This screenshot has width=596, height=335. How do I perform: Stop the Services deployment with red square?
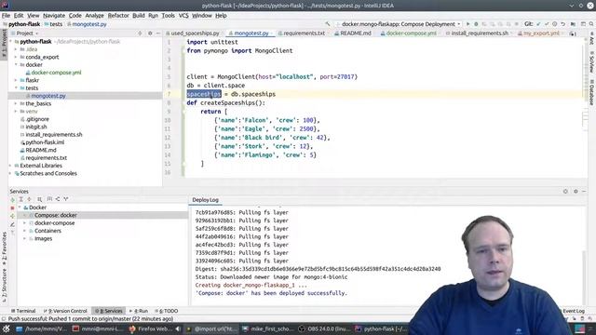12,208
